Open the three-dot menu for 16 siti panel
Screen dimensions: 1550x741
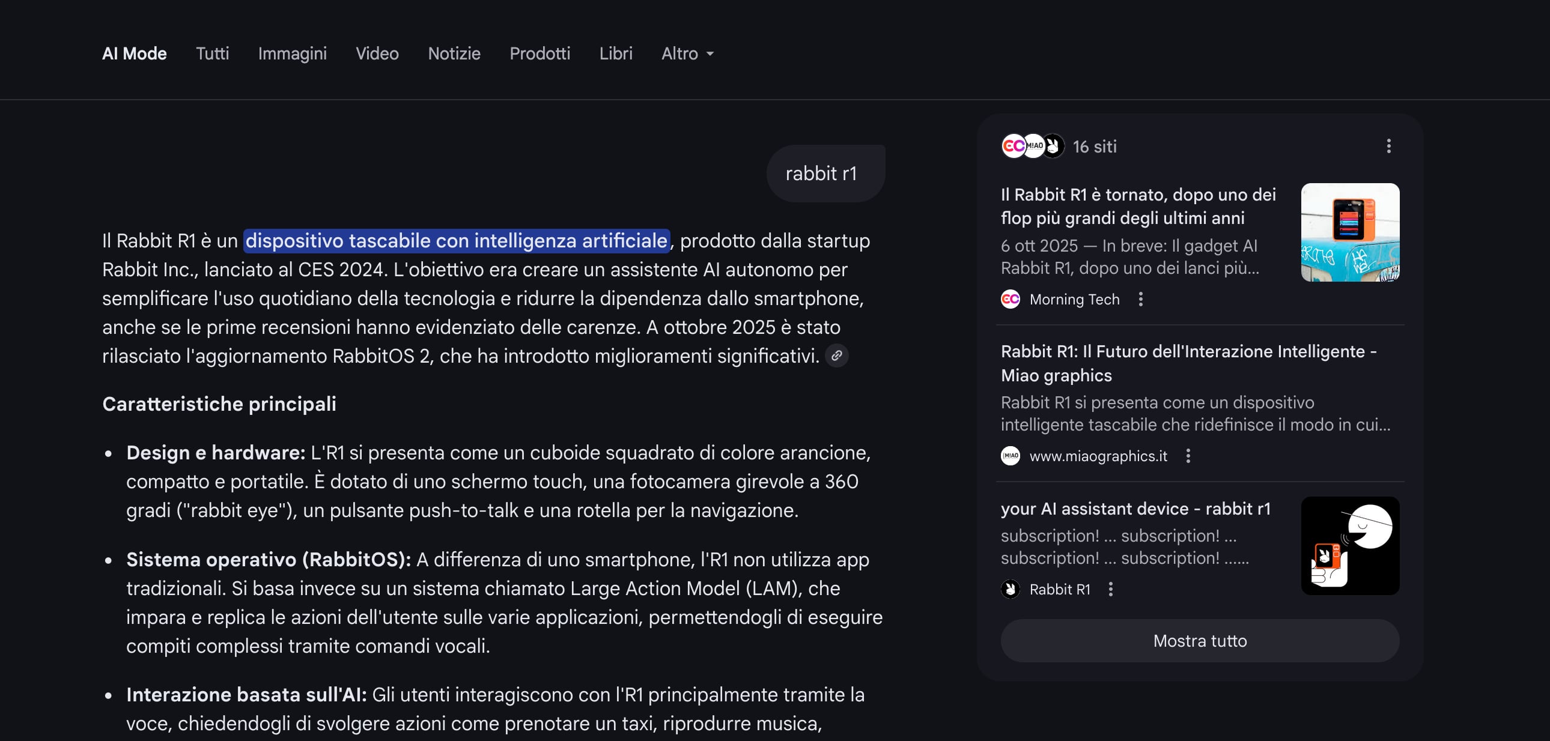1388,146
